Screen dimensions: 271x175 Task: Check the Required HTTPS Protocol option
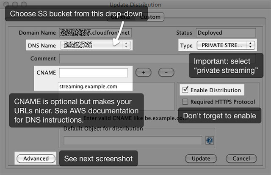185,102
